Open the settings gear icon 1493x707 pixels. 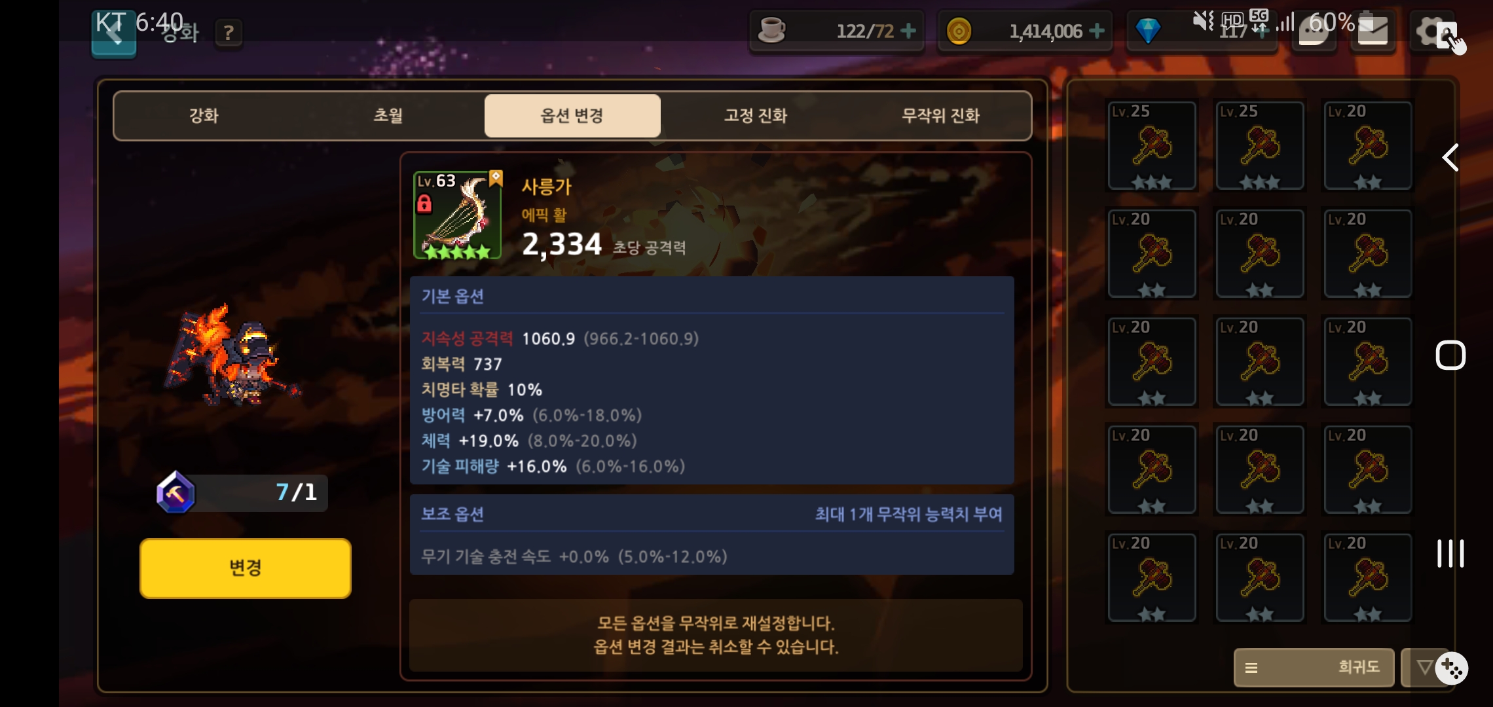1432,31
